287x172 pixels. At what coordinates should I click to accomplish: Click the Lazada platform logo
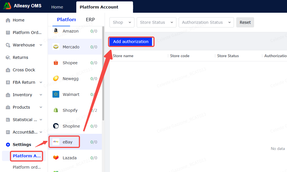tap(56, 158)
